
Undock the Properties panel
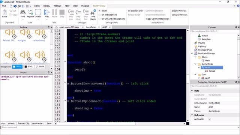pyautogui.click(x=236, y=82)
